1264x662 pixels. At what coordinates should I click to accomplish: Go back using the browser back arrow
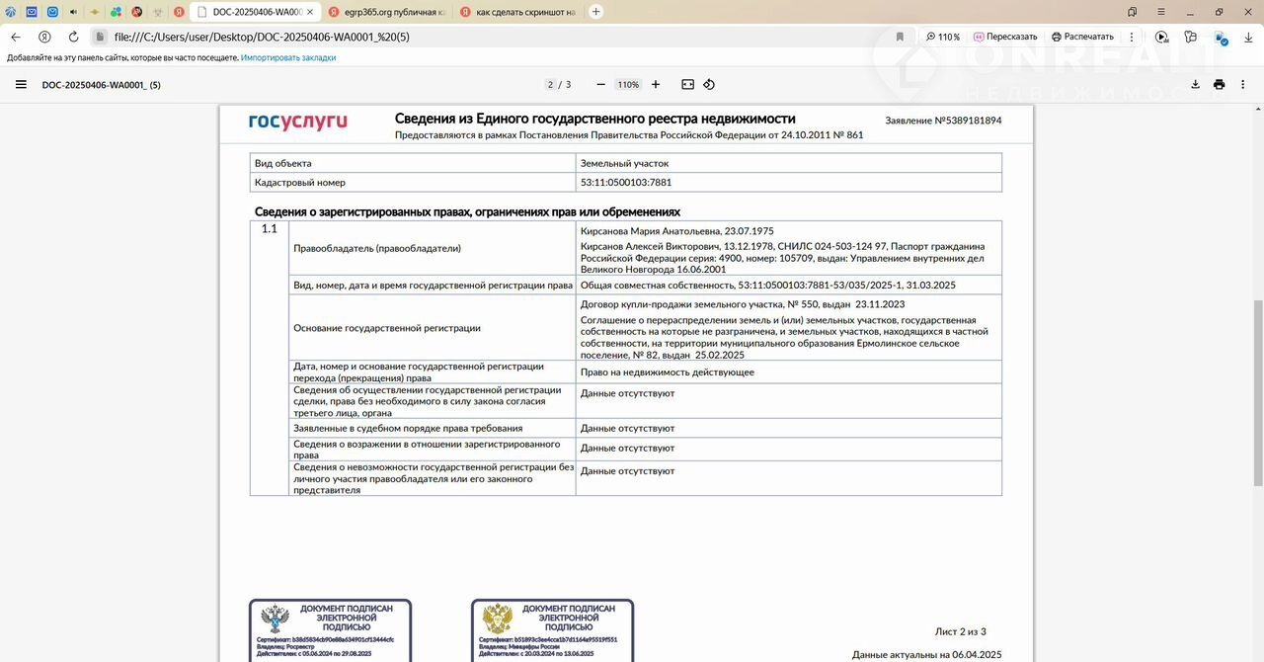(16, 37)
